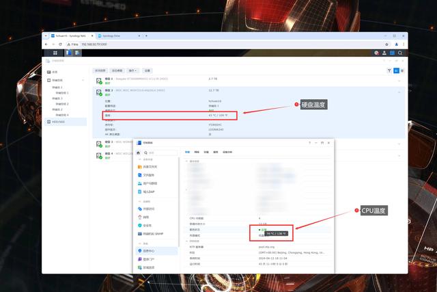Open the Action dropdown in drive toolbar
The height and width of the screenshot is (292, 437).
point(132,70)
